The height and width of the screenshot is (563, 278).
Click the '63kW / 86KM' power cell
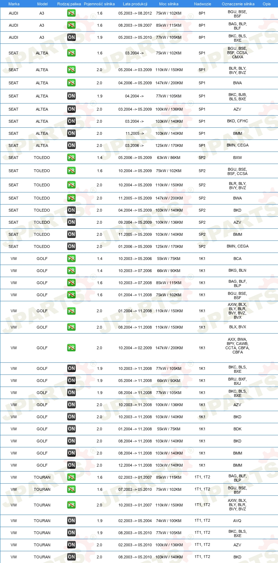pos(169,158)
